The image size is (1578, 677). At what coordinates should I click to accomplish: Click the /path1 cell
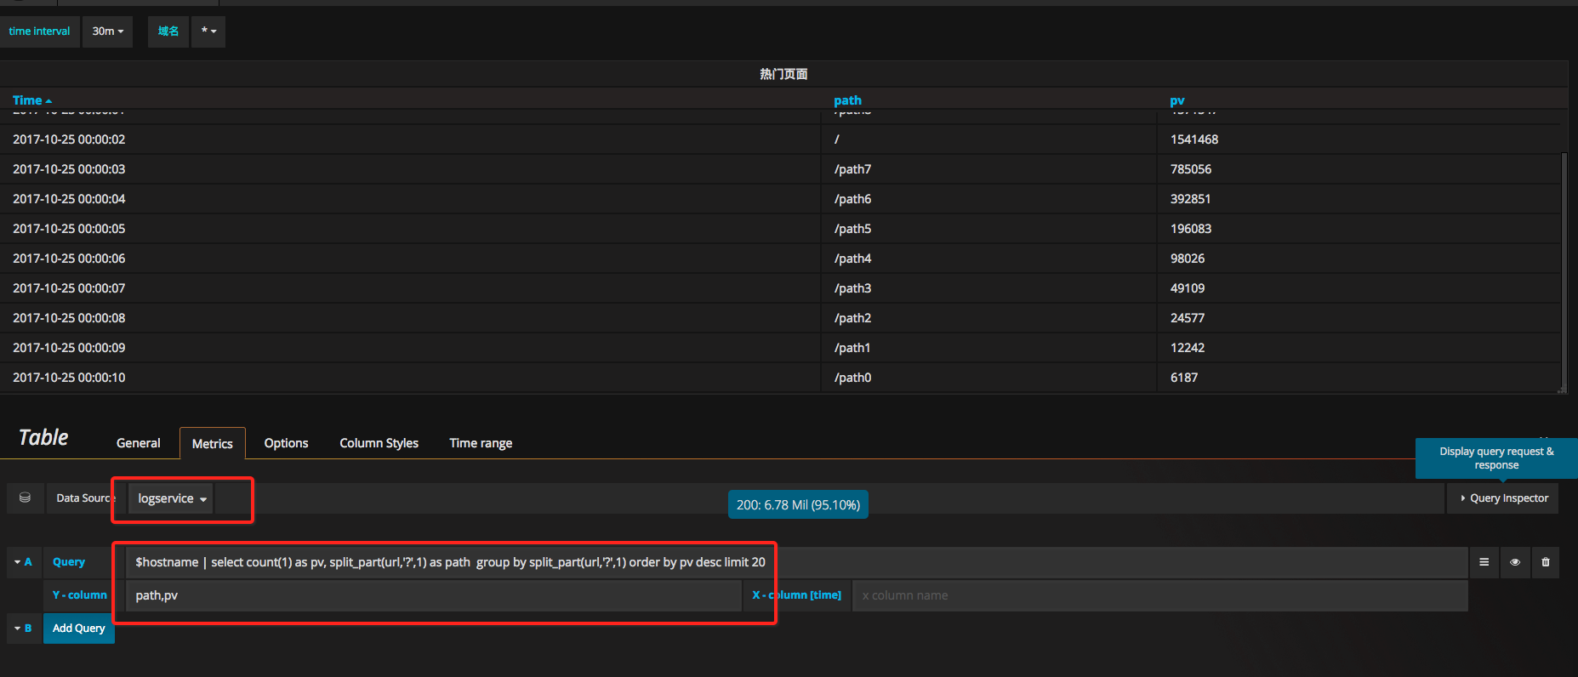[x=852, y=348]
